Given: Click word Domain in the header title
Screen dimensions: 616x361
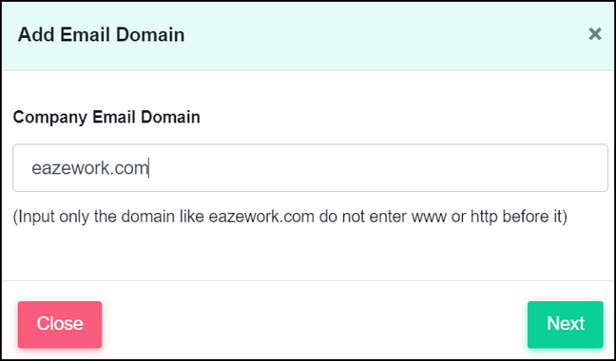Looking at the screenshot, I should pos(150,34).
